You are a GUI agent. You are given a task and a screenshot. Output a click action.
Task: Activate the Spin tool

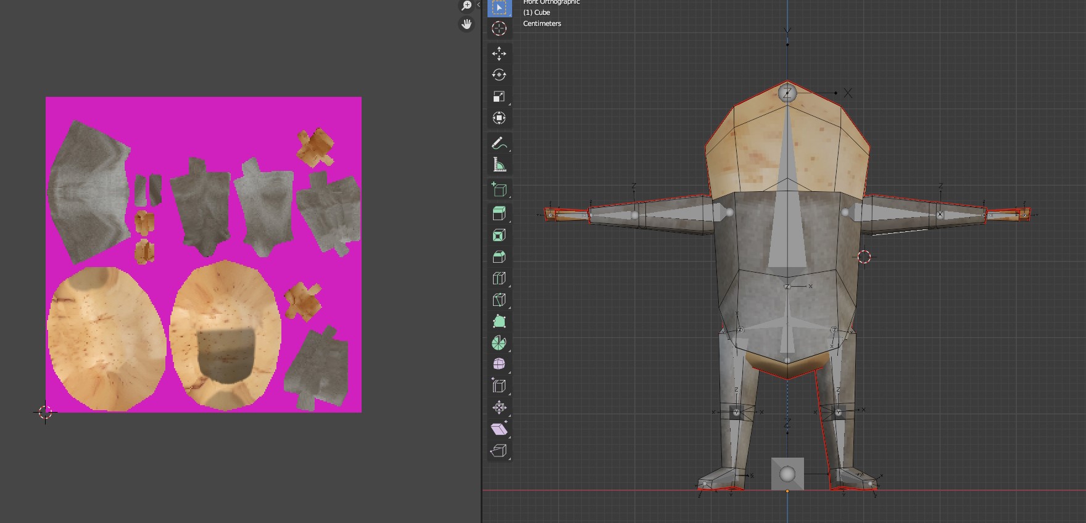(x=499, y=343)
